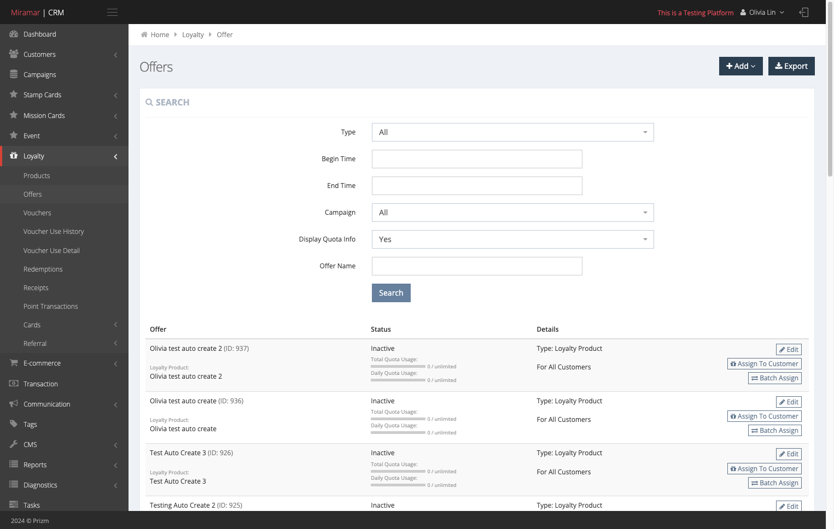Click Daily Quota Usage bar for ID 936

(398, 432)
